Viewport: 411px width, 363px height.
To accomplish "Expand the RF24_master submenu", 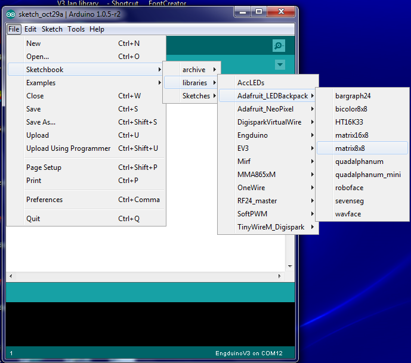I will coord(268,201).
